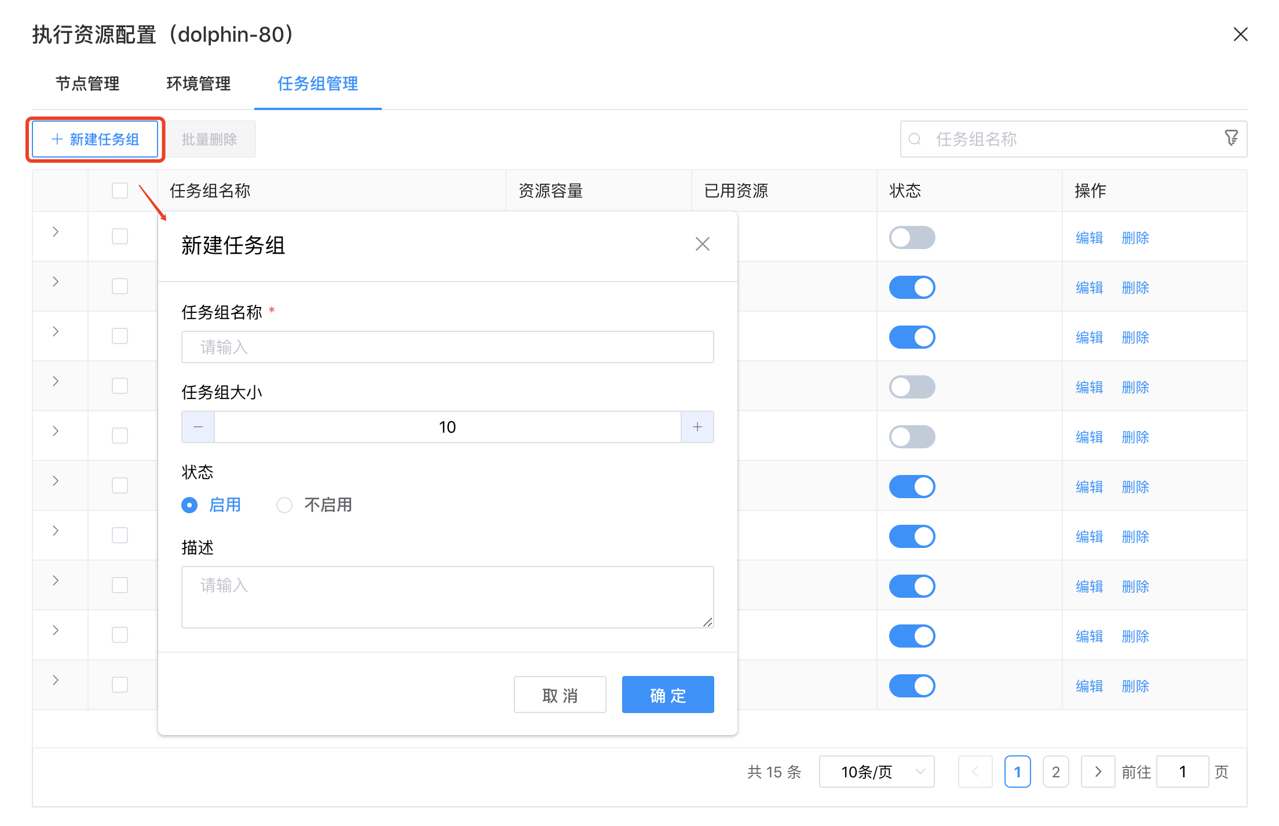Click the plus icon to increase 任务组大小
The width and height of the screenshot is (1279, 826).
pos(697,427)
